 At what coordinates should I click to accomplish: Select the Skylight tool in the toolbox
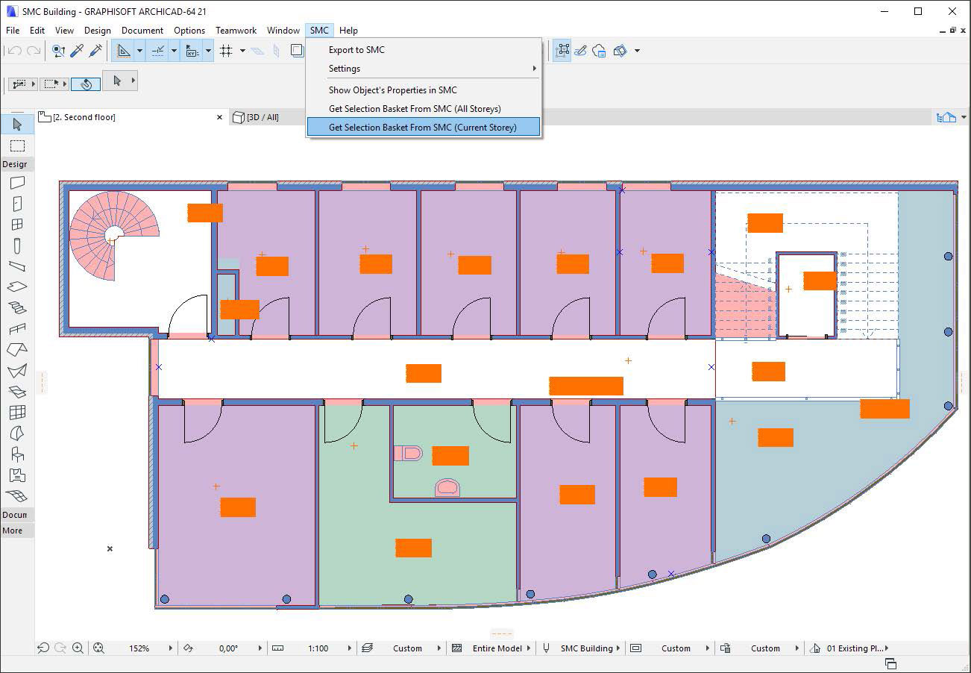(17, 391)
